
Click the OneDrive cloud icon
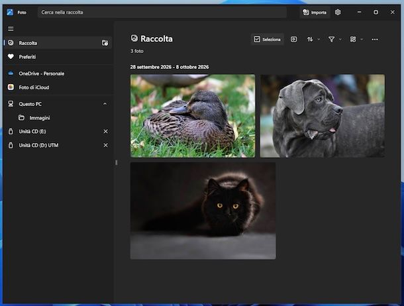11,74
